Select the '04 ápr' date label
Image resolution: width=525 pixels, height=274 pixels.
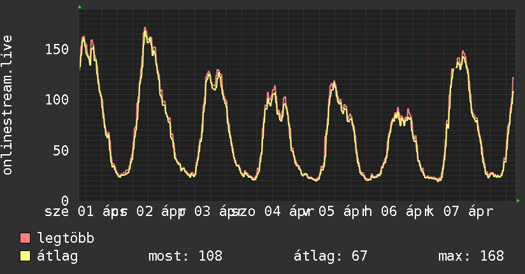coord(285,212)
